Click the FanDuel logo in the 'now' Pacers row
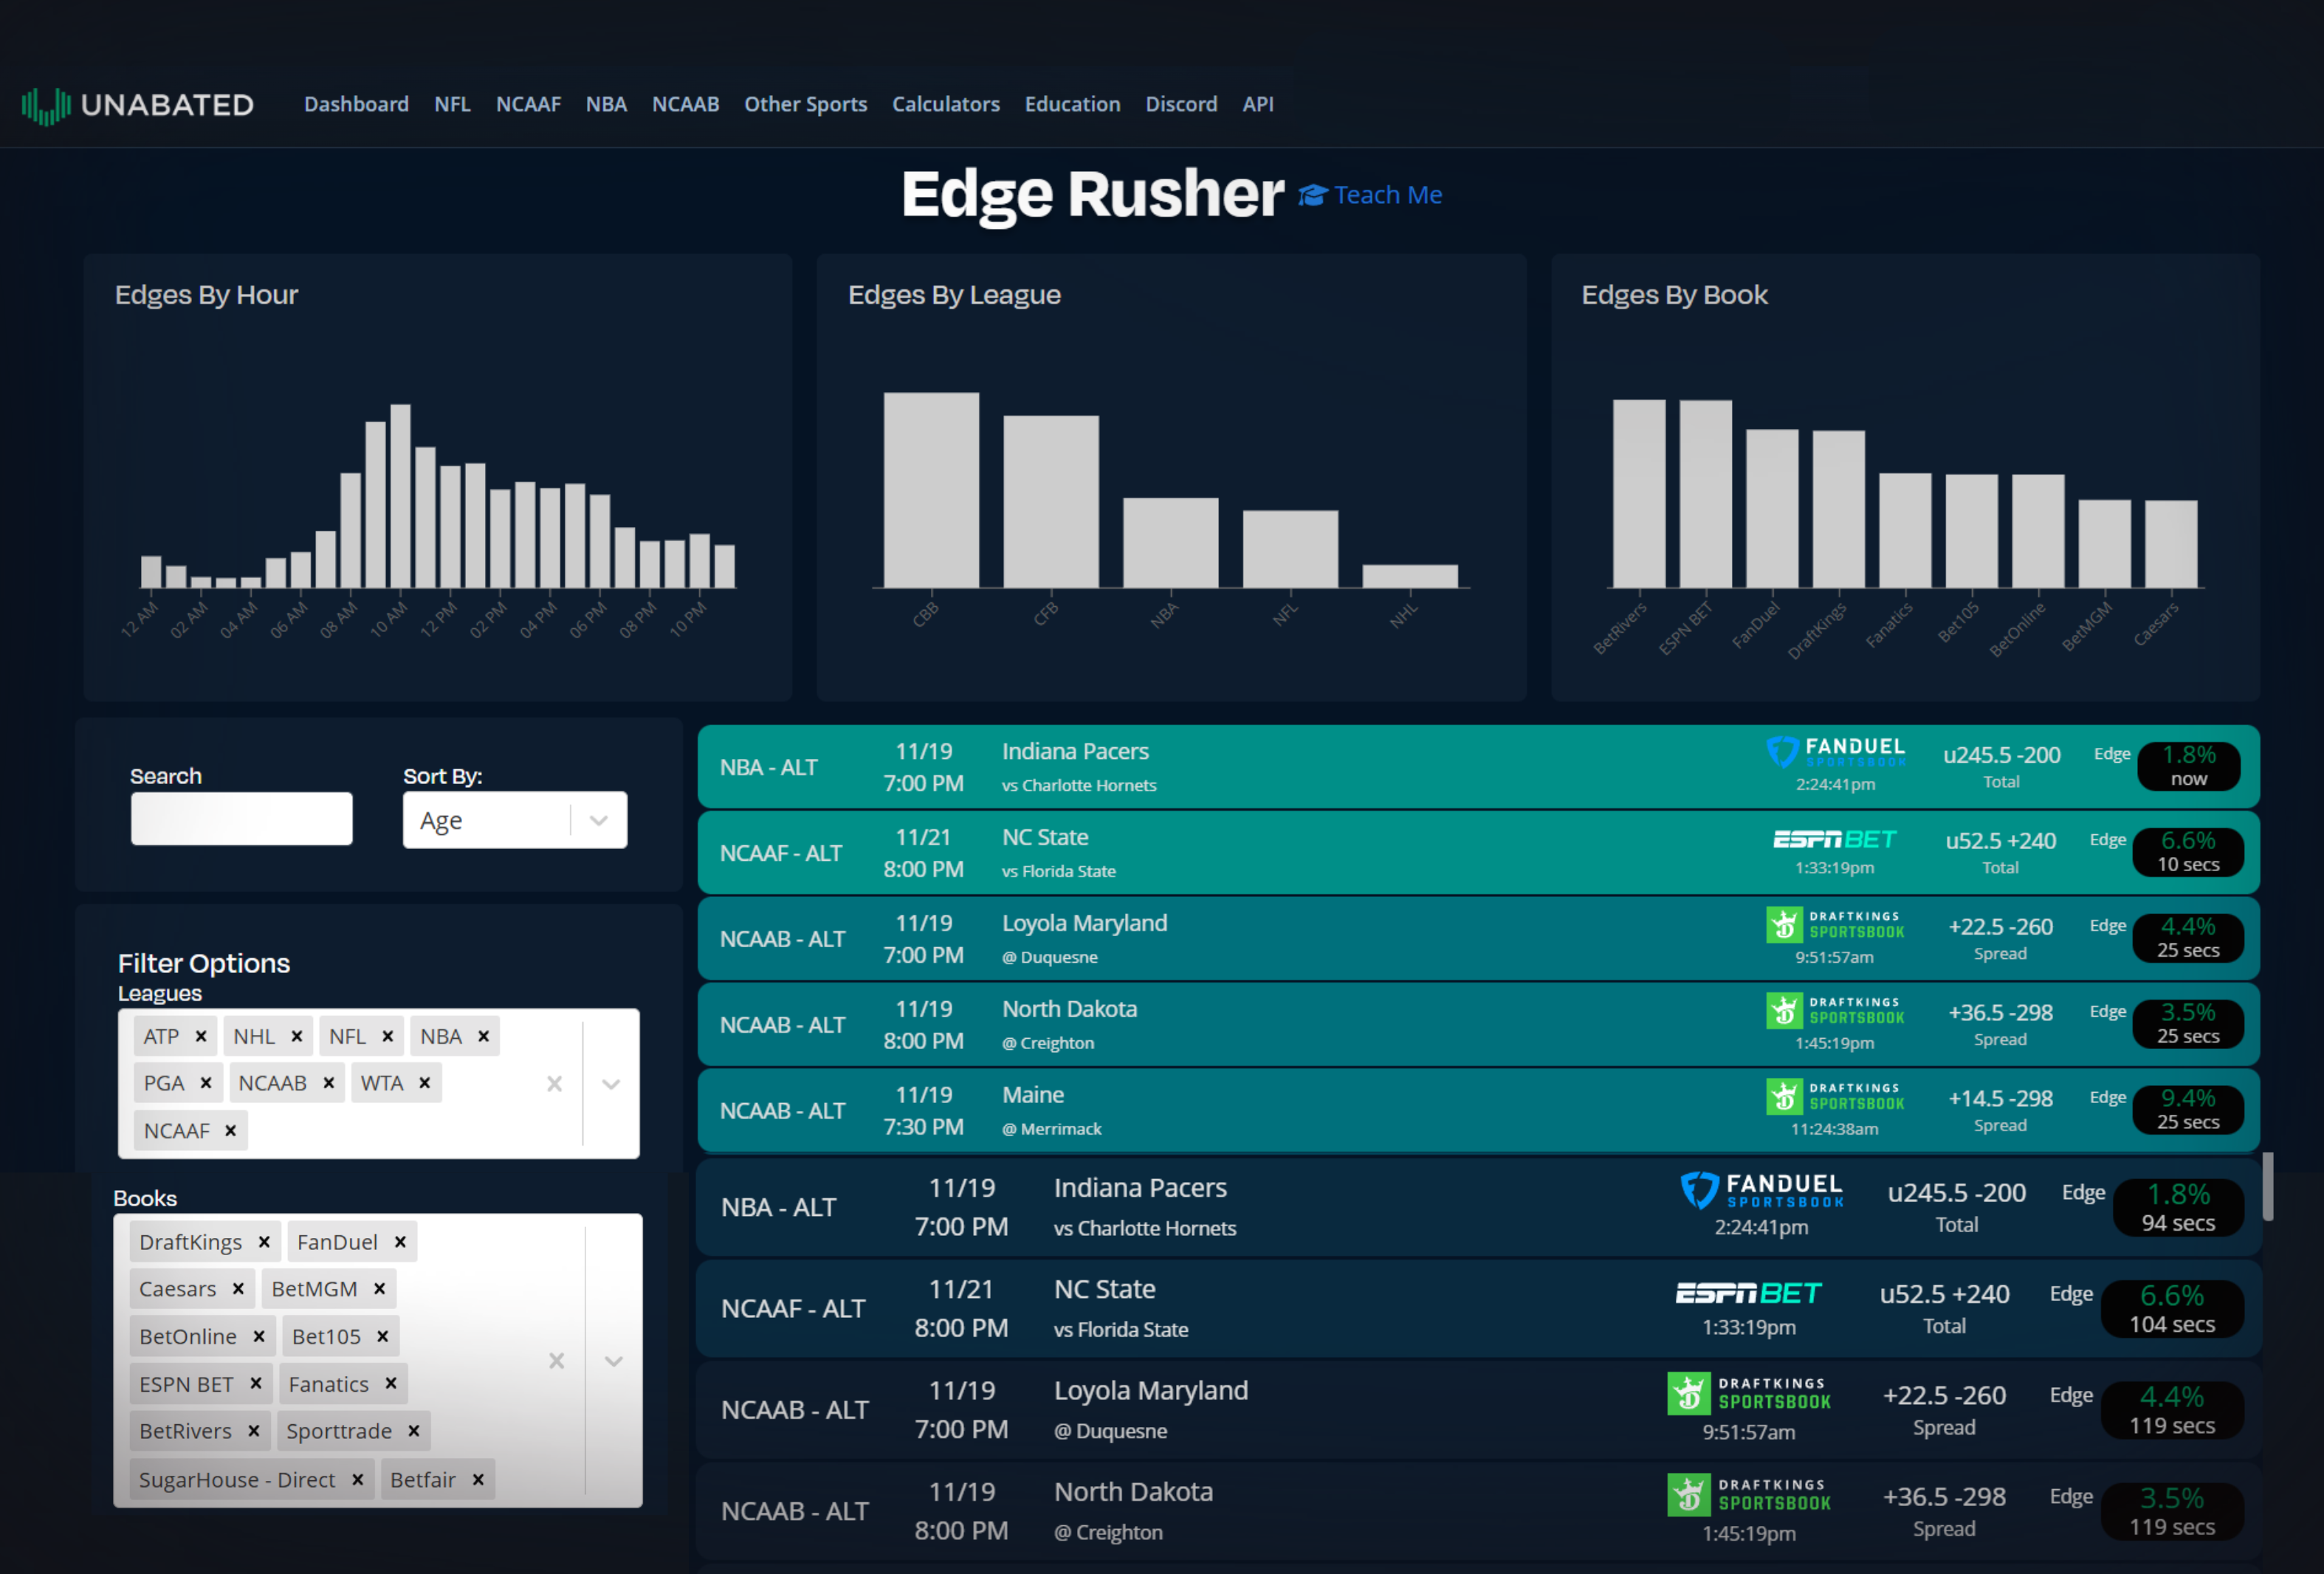Screen dimensions: 2324x1574 (x=1836, y=752)
